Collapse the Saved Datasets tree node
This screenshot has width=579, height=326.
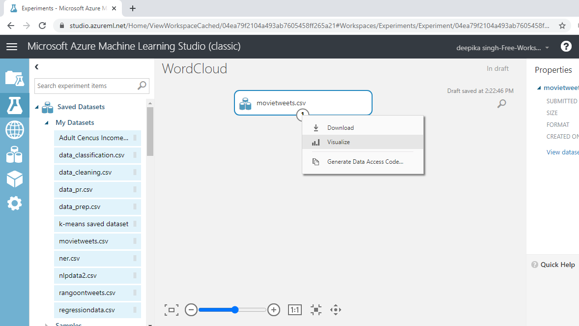pos(37,107)
